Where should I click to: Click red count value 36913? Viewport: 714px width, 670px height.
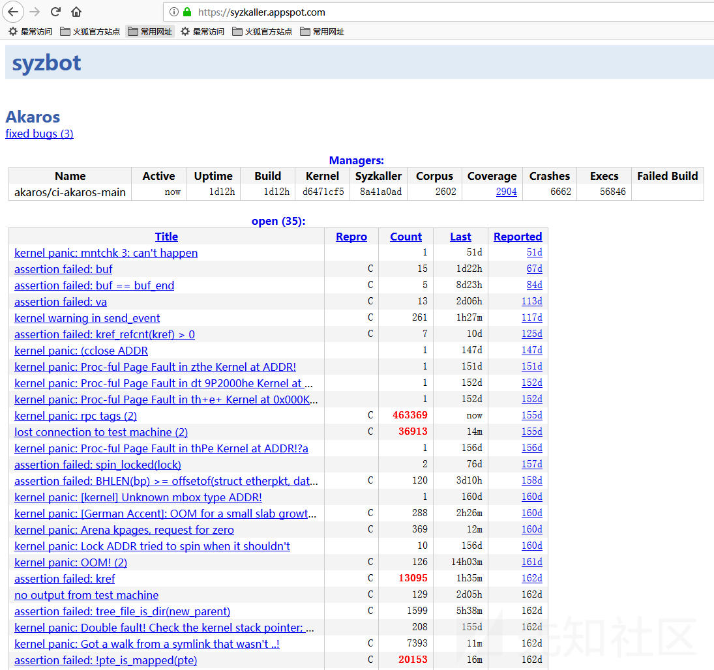413,431
